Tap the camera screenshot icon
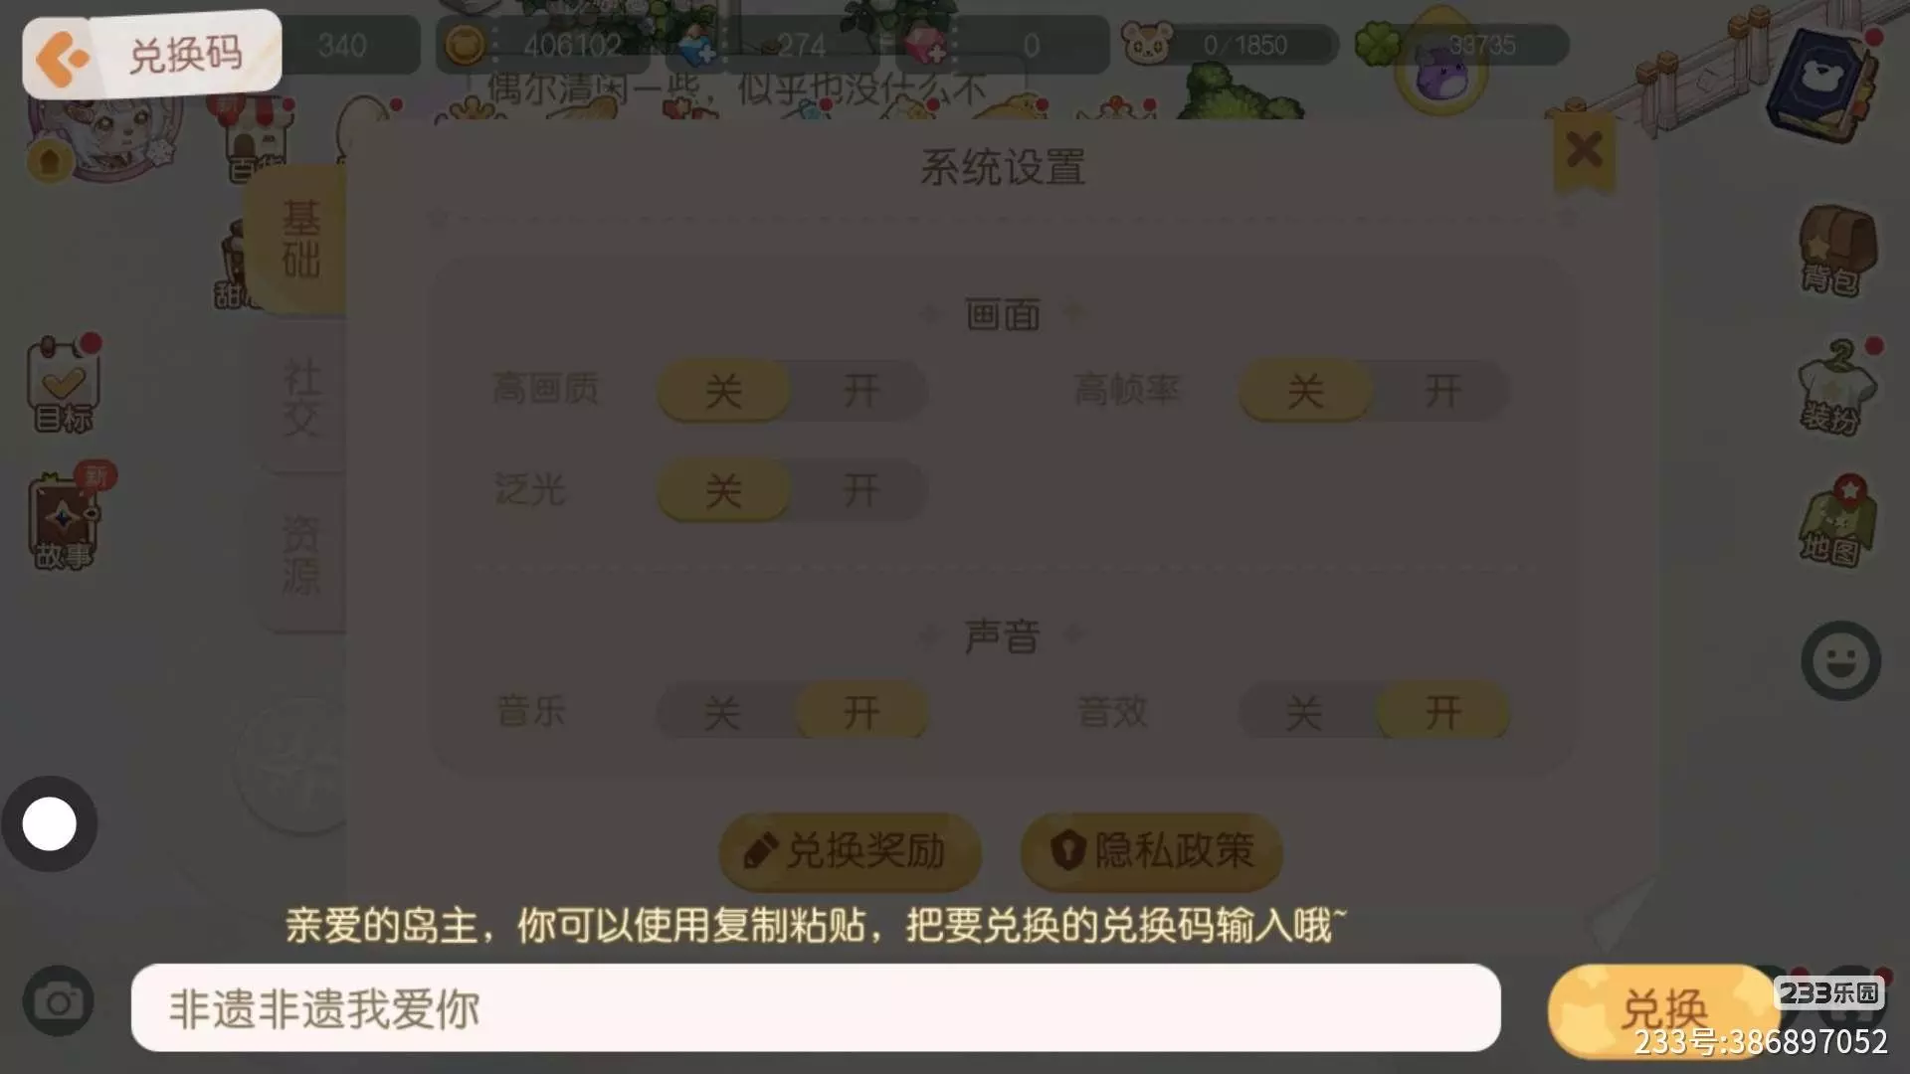Screen dimensions: 1910x1074 59,1001
